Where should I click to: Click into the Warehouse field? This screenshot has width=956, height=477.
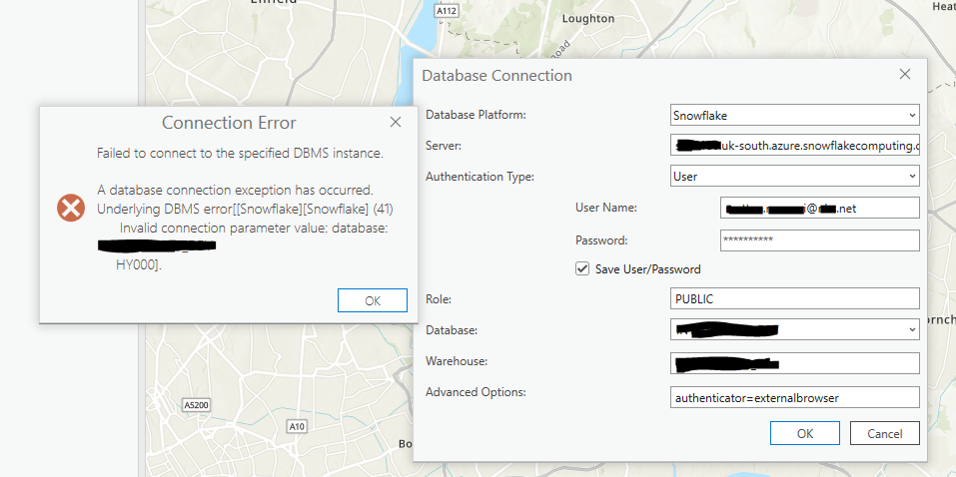click(794, 363)
